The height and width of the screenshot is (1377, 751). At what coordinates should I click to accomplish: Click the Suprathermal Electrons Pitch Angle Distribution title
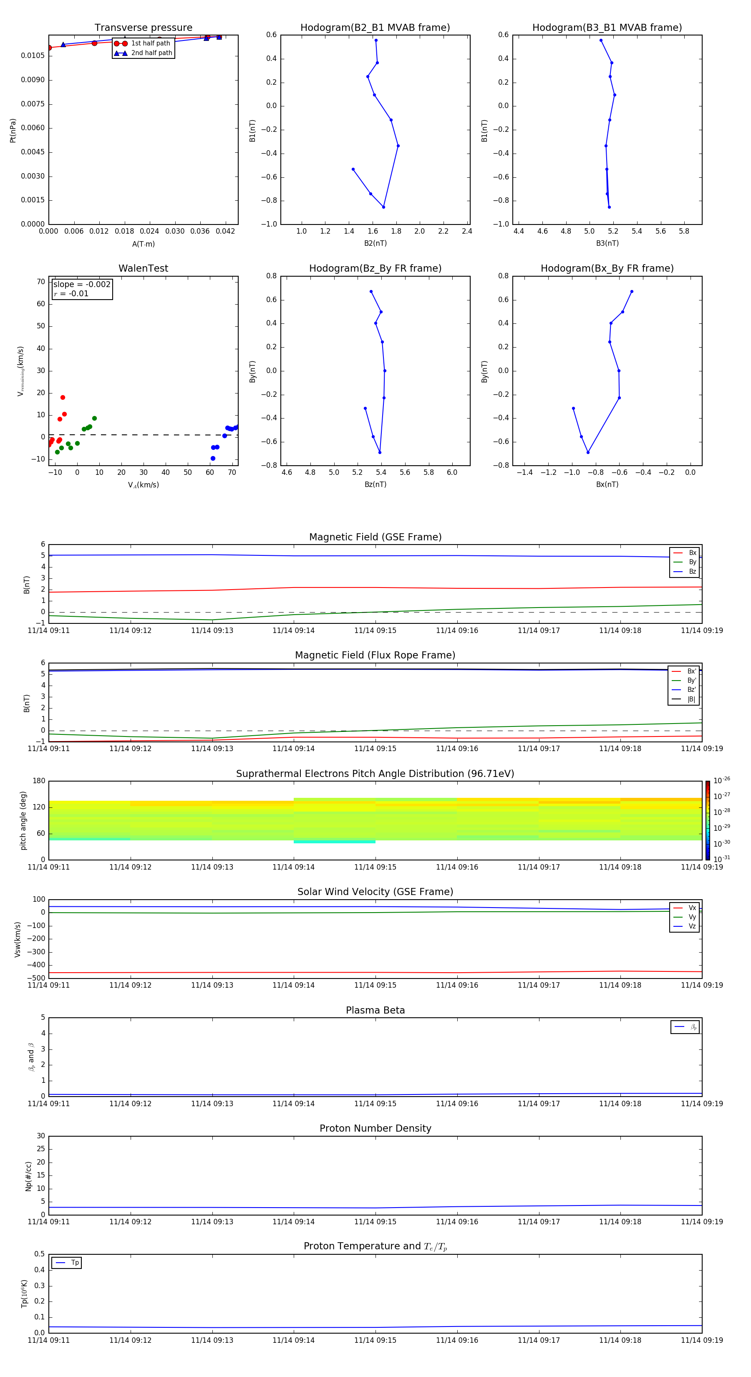click(375, 774)
